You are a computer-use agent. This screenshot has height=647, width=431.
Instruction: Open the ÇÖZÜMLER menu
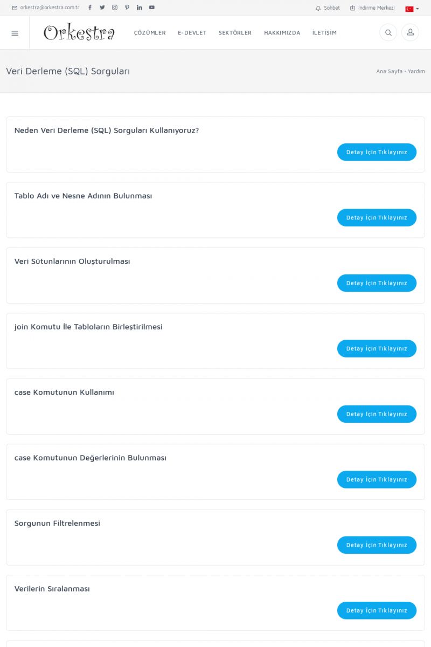pyautogui.click(x=150, y=33)
